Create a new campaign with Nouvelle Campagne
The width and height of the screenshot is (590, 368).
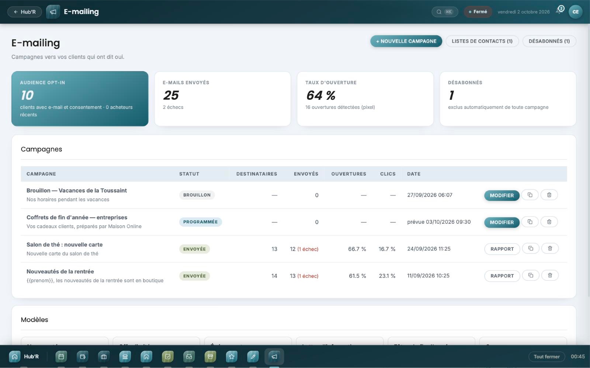click(x=406, y=41)
